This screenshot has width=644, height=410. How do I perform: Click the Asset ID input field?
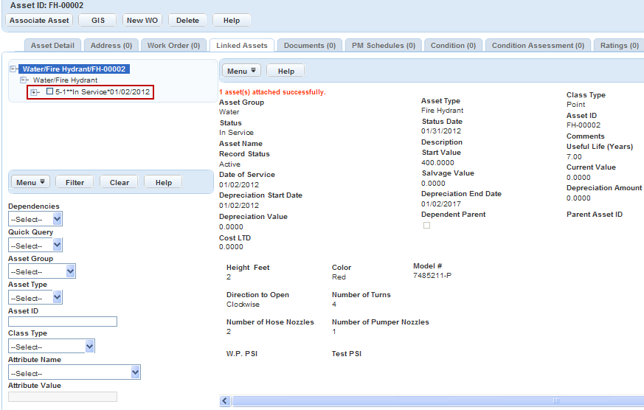click(62, 322)
